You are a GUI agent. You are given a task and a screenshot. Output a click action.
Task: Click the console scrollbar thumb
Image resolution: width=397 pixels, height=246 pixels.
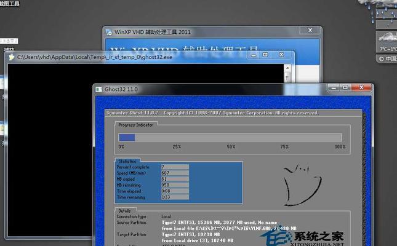[x=287, y=77]
